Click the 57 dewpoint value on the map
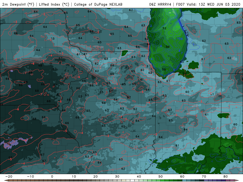This screenshot has width=243, height=182. click(x=230, y=147)
